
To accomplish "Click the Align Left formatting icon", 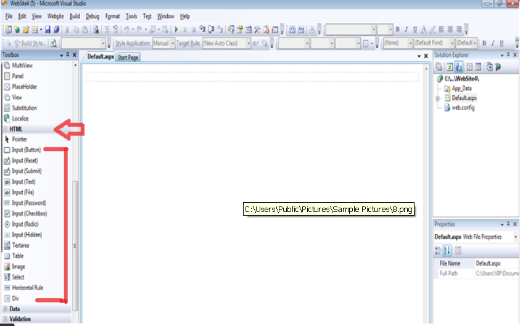I will pyautogui.click(x=442, y=30).
